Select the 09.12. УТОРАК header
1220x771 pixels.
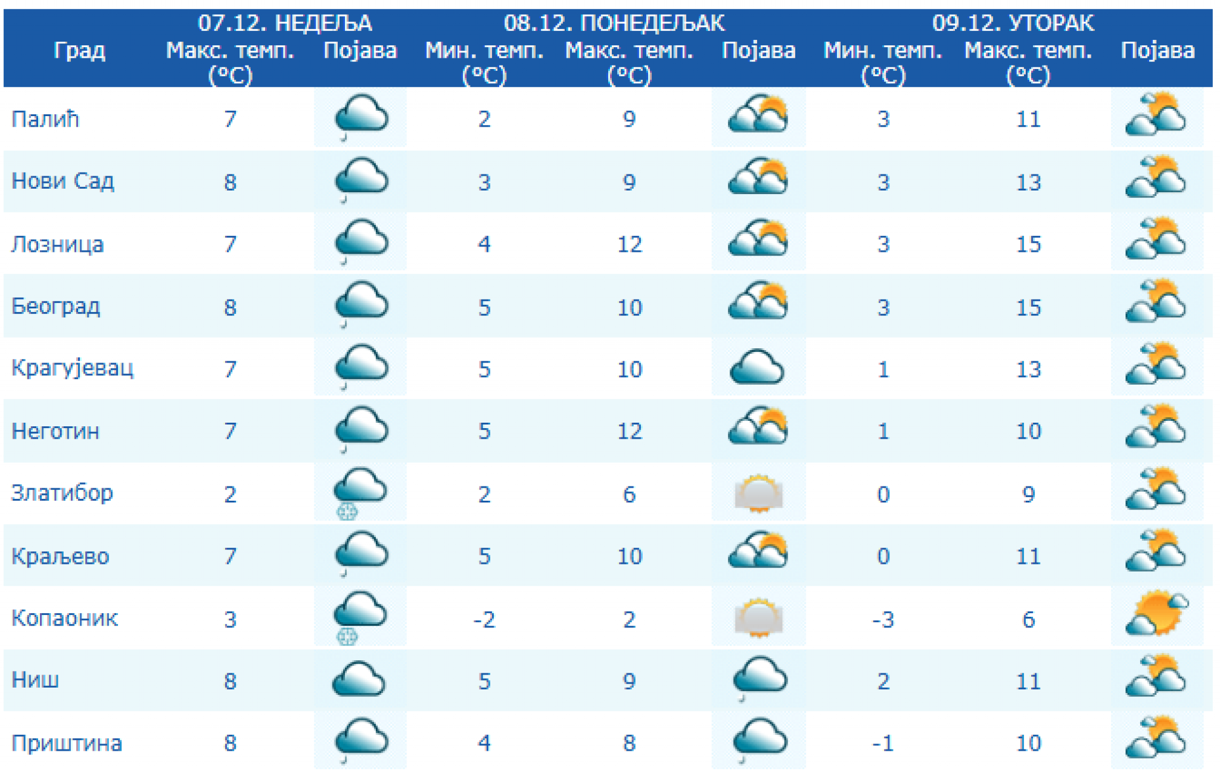pos(1013,23)
